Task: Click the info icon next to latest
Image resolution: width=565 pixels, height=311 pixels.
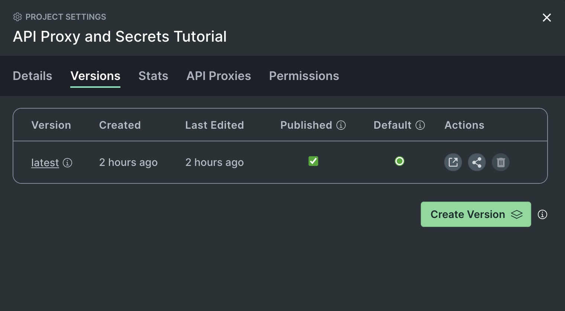Action: pos(67,163)
